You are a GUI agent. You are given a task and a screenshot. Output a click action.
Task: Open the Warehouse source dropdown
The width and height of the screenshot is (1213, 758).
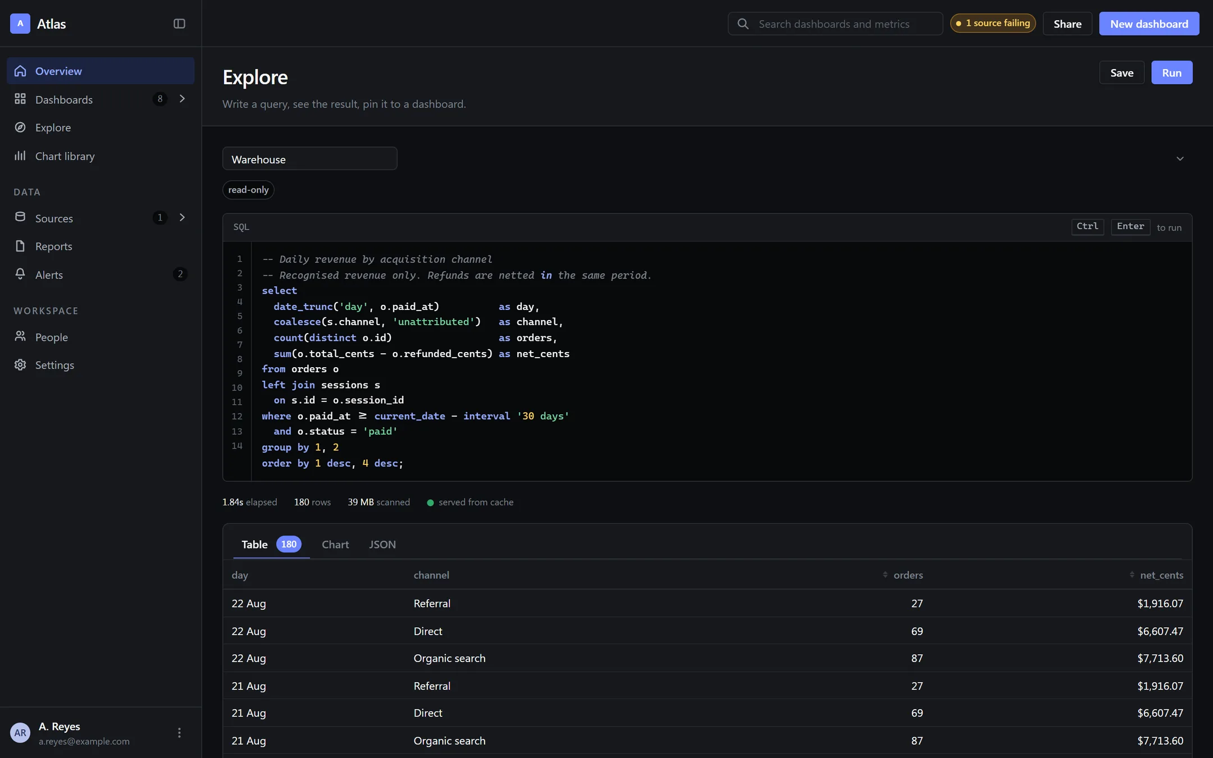(x=309, y=159)
